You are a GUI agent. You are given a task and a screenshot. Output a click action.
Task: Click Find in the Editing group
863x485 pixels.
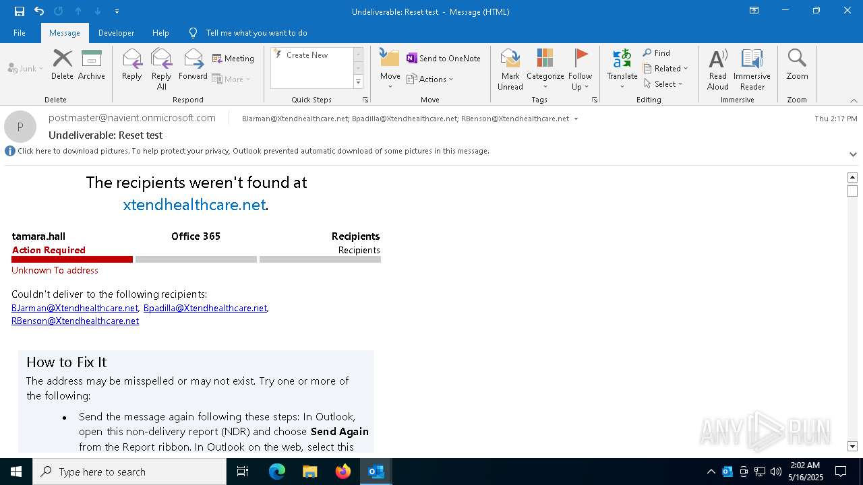pos(657,53)
